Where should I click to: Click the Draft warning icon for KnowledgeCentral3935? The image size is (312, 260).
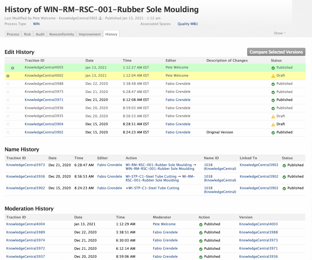pos(273,116)
